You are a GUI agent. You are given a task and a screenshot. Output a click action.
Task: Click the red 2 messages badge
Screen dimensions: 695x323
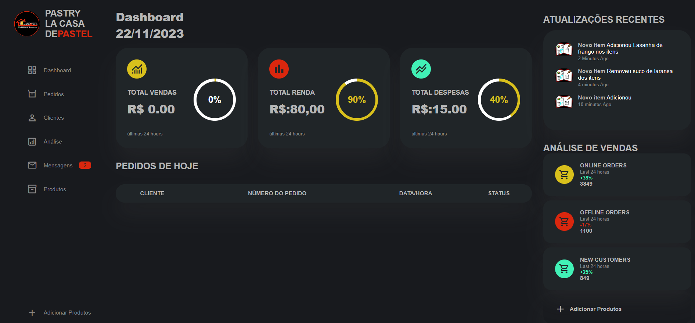click(85, 165)
